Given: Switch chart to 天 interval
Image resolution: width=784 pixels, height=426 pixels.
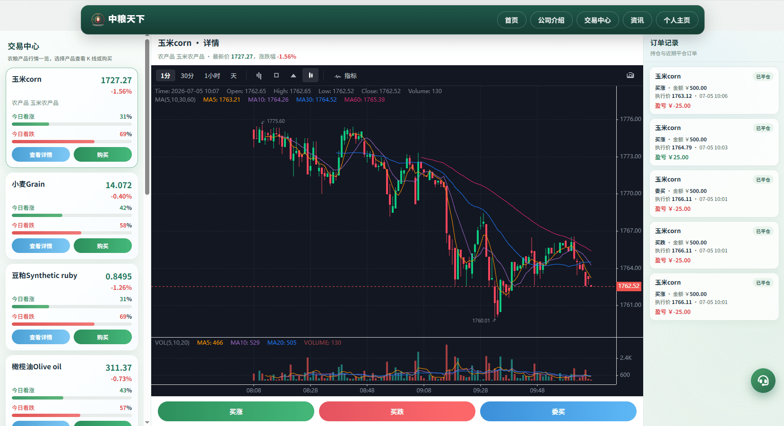Looking at the screenshot, I should 233,76.
